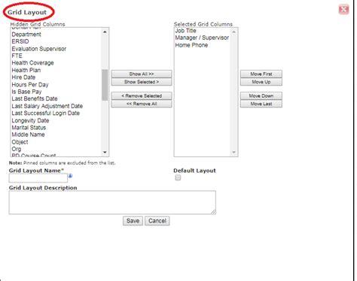Select Middle Name column
Screen dimensions: 357x281
tap(28, 134)
